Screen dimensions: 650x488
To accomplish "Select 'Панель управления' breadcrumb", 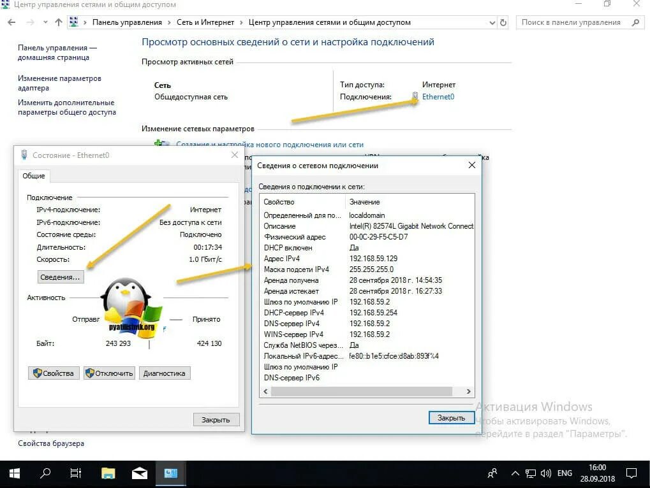I will pos(127,22).
